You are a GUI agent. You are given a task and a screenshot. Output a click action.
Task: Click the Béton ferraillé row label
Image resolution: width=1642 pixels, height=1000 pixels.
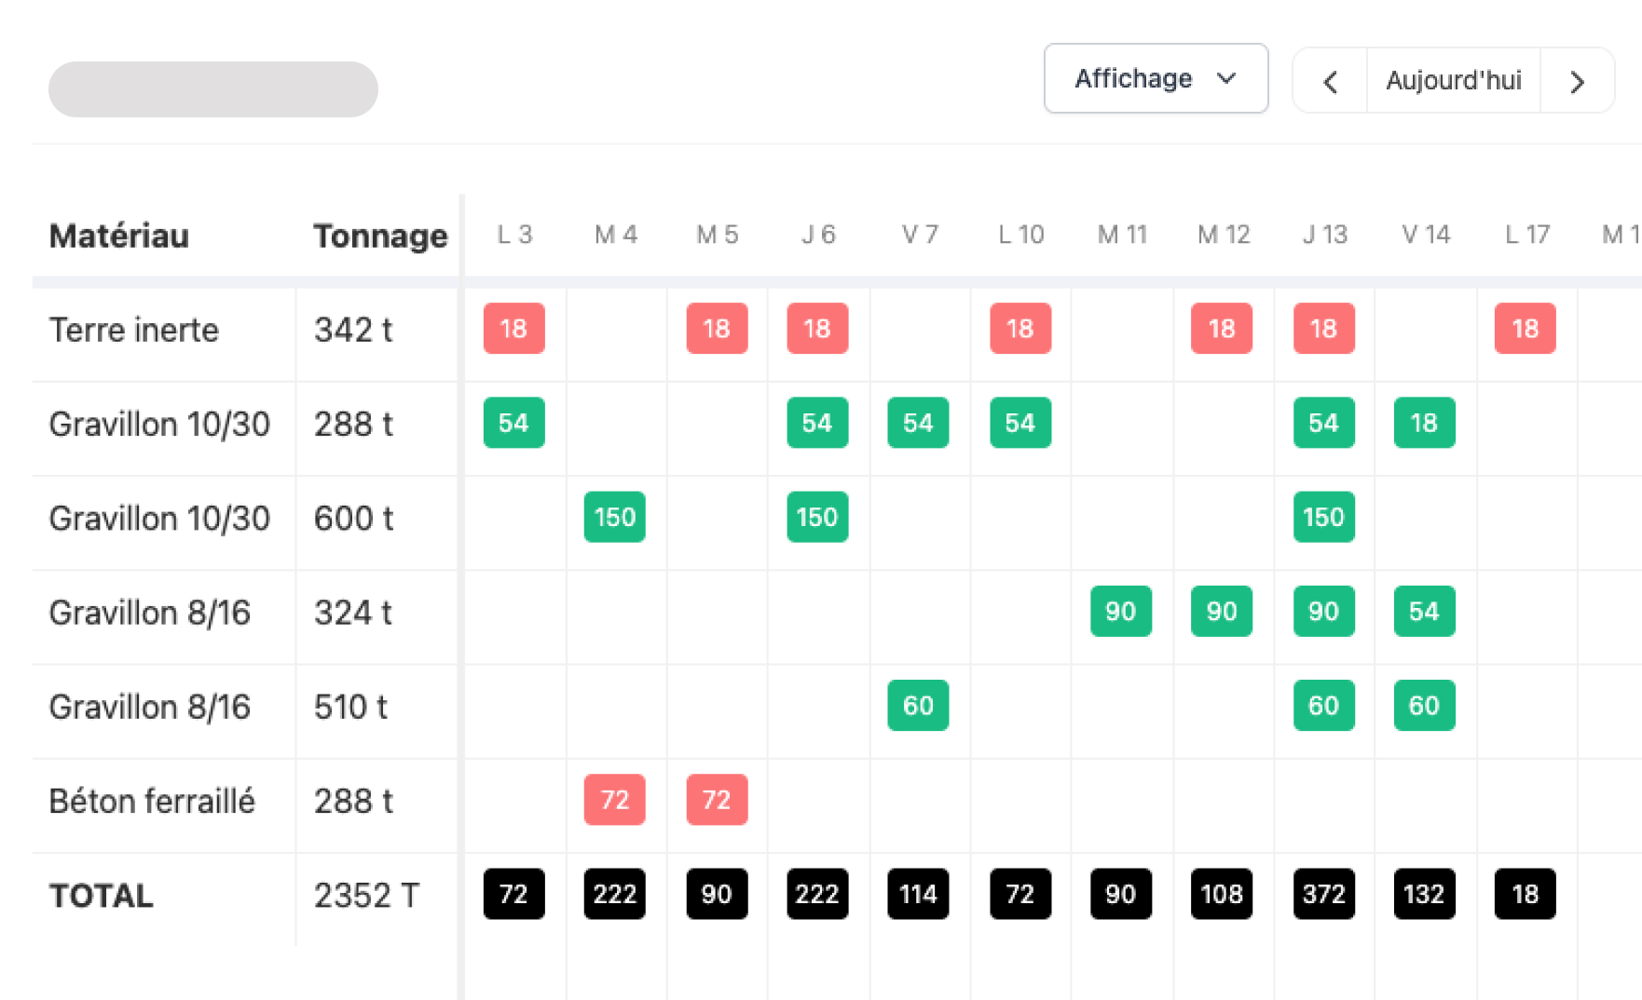(x=153, y=800)
